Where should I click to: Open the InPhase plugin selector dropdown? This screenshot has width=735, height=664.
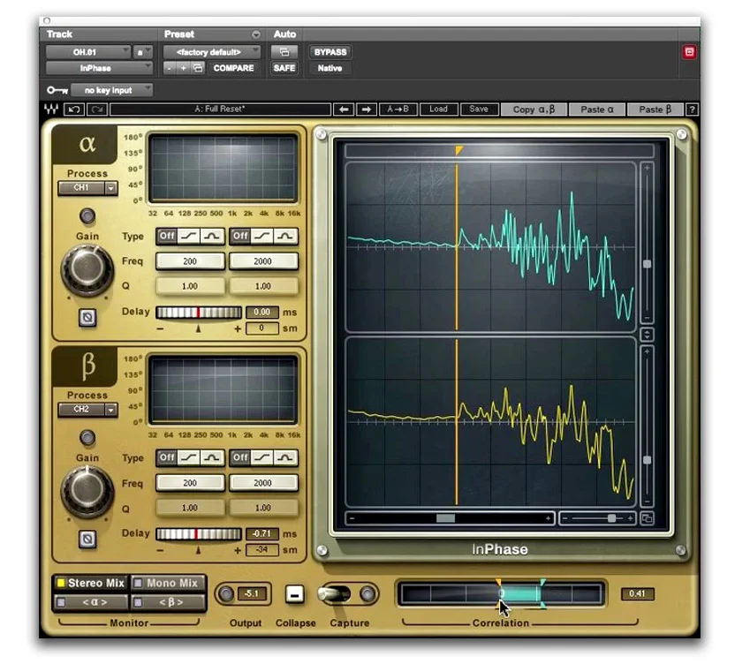point(99,68)
